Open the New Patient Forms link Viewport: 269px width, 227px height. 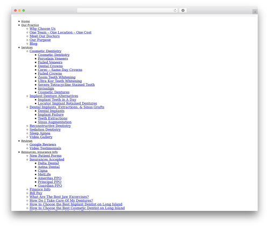(x=46, y=156)
